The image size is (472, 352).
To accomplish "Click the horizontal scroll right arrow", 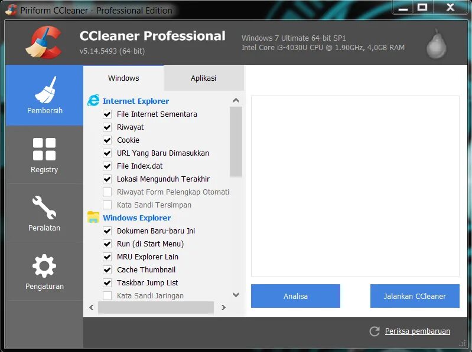I will tap(223, 307).
